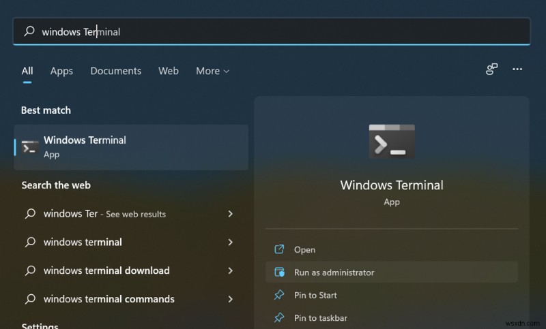The image size is (546, 329).
Task: Click magnifier icon next to 'windows Ter'
Action: [30, 214]
